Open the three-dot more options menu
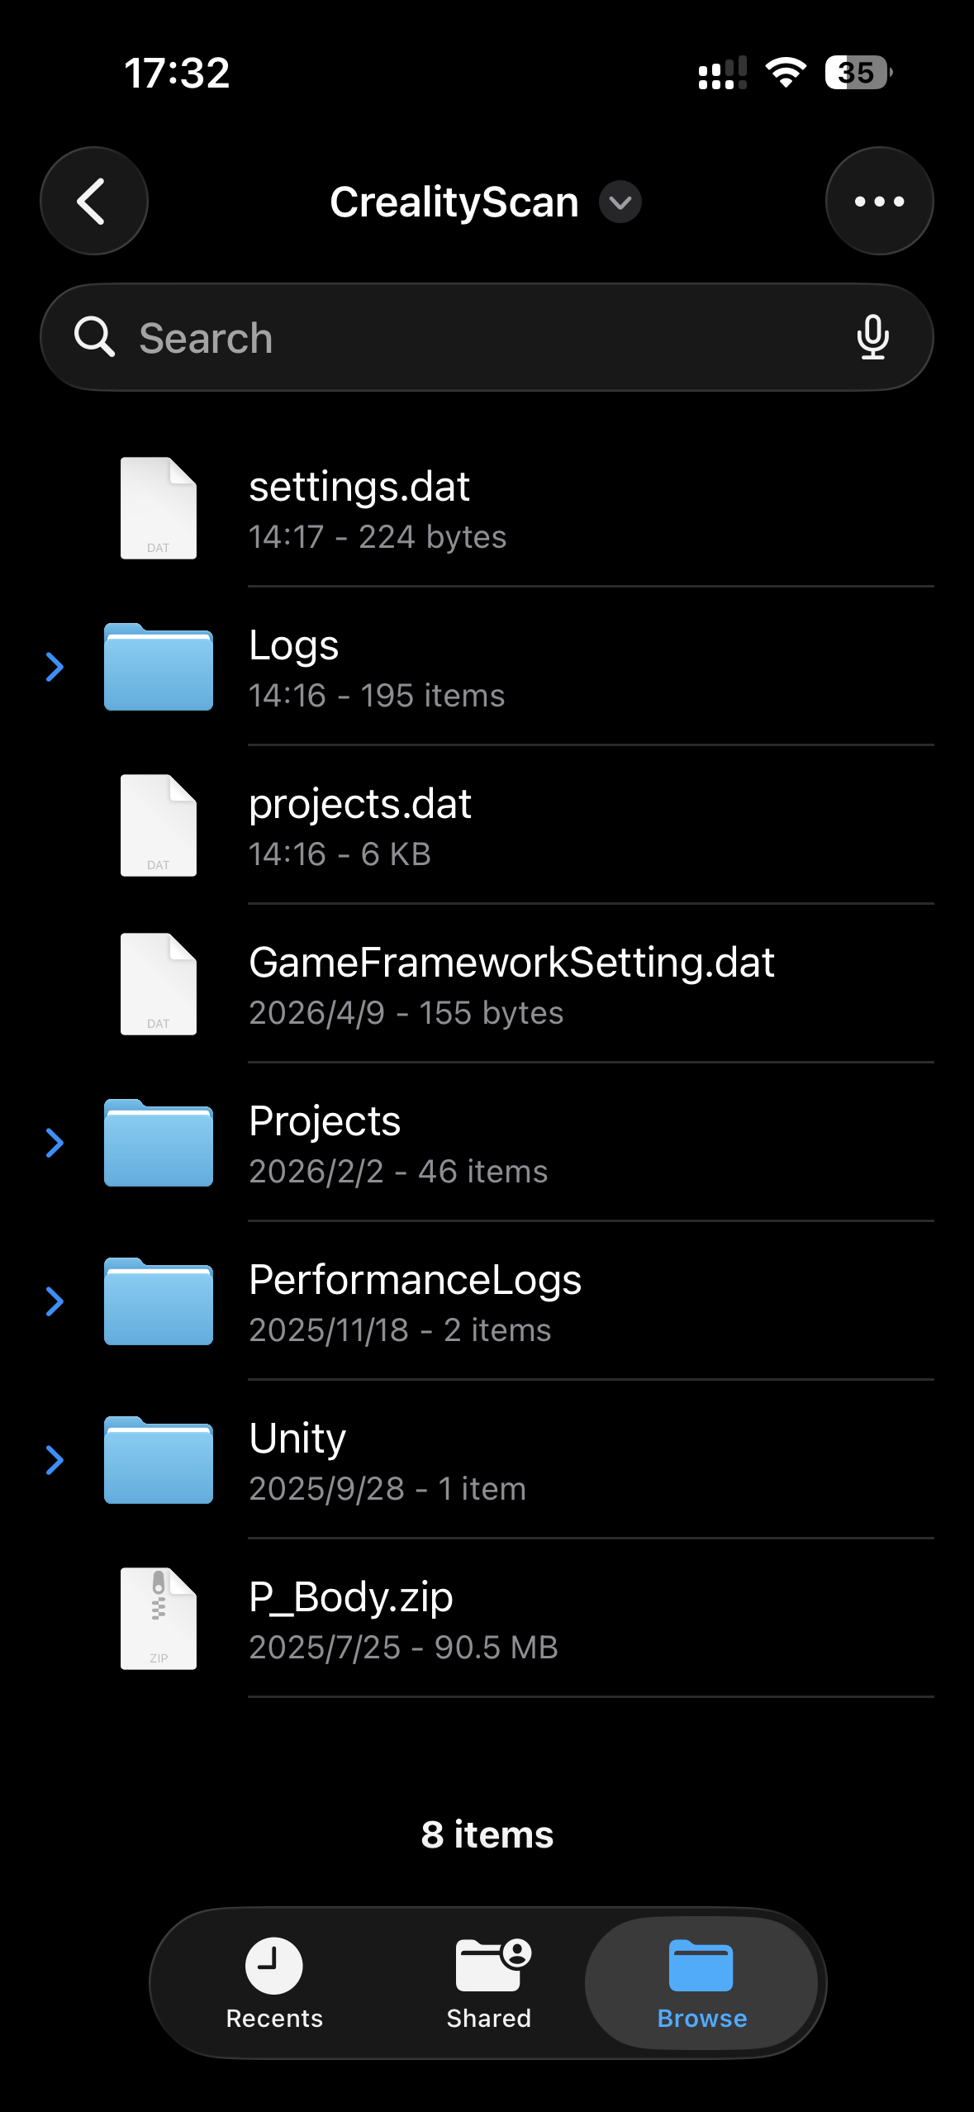The width and height of the screenshot is (974, 2112). (879, 201)
